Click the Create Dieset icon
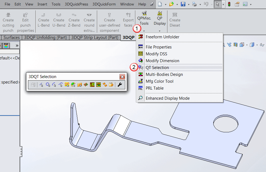Screen dimensions: 266x172 coord(175,20)
